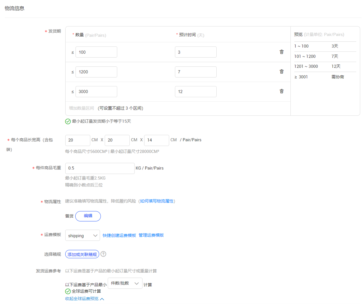Focus the quantity field containing 100

pos(96,52)
